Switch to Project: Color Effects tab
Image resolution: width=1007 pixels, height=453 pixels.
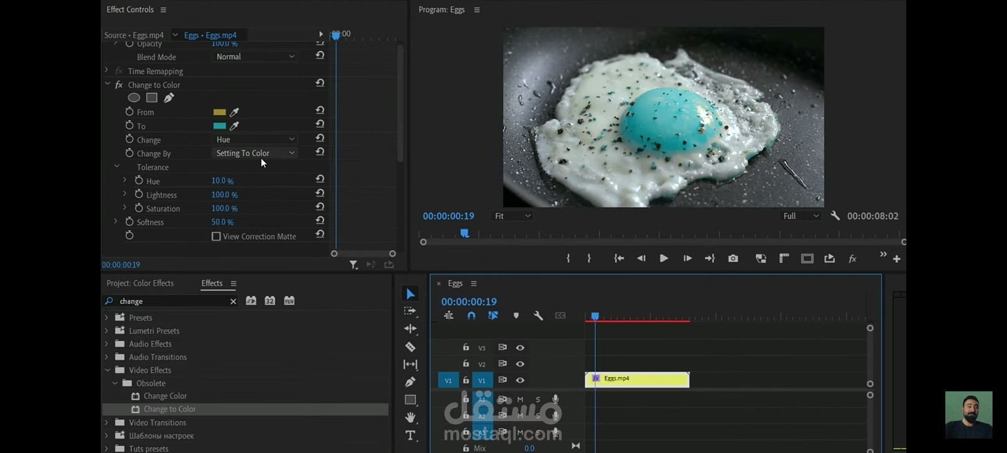tap(140, 283)
